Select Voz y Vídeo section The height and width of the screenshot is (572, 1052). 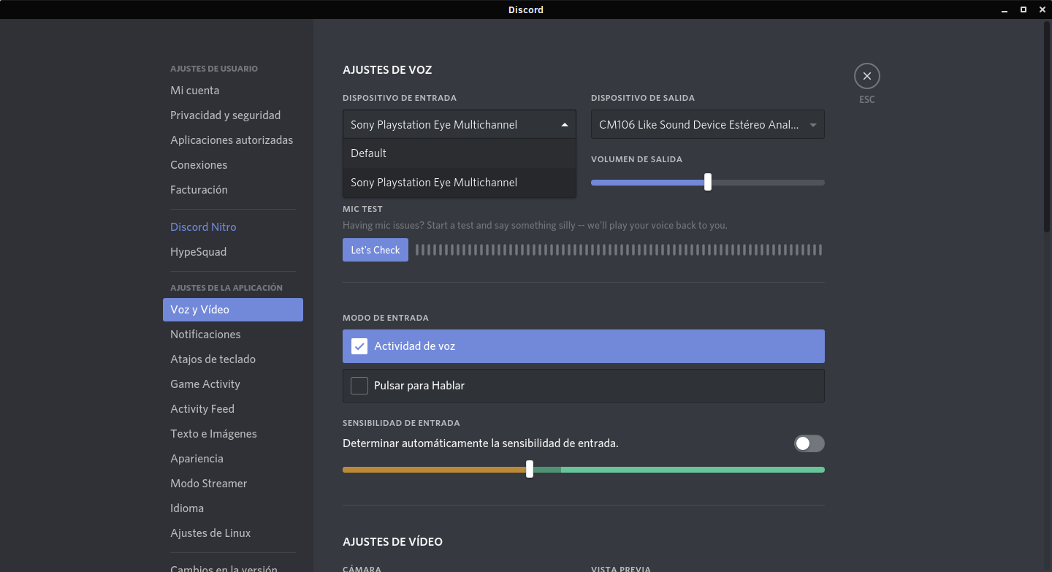coord(201,309)
